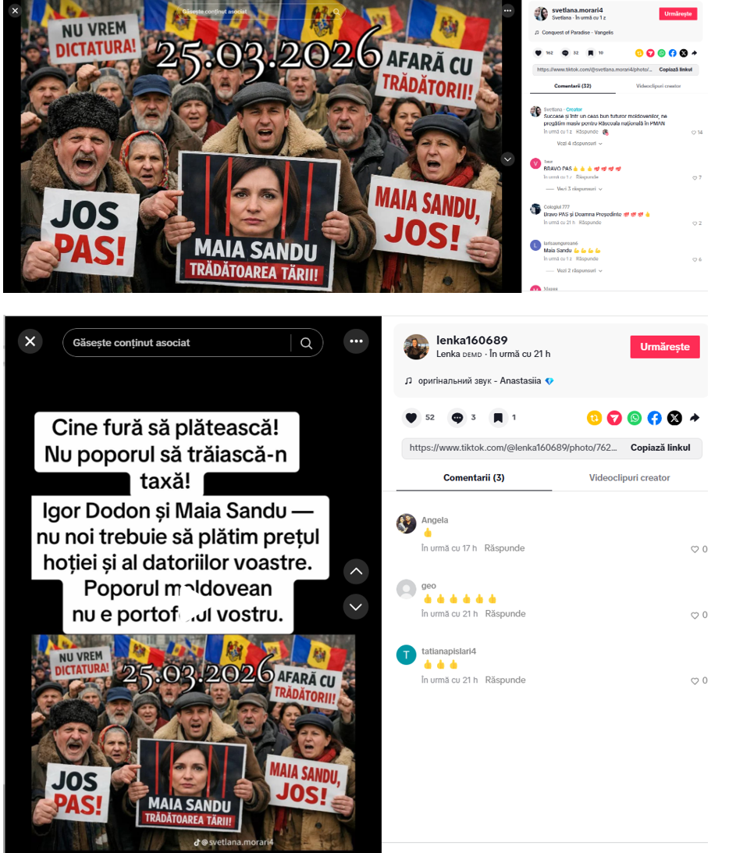Screen dimensions: 736x853
Task: Go to next photo with down chevron
Action: [356, 607]
